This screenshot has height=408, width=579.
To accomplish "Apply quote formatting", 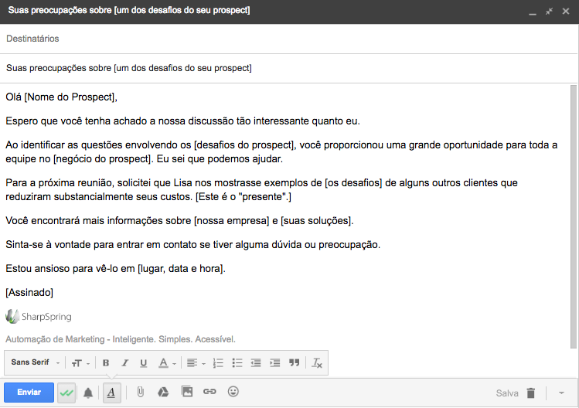I will click(x=294, y=362).
